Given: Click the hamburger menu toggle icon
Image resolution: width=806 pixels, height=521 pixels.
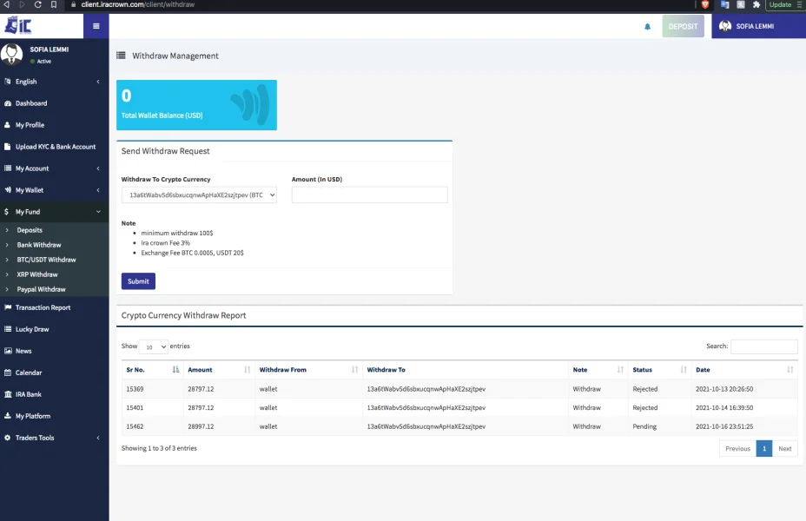Looking at the screenshot, I should click(x=96, y=26).
